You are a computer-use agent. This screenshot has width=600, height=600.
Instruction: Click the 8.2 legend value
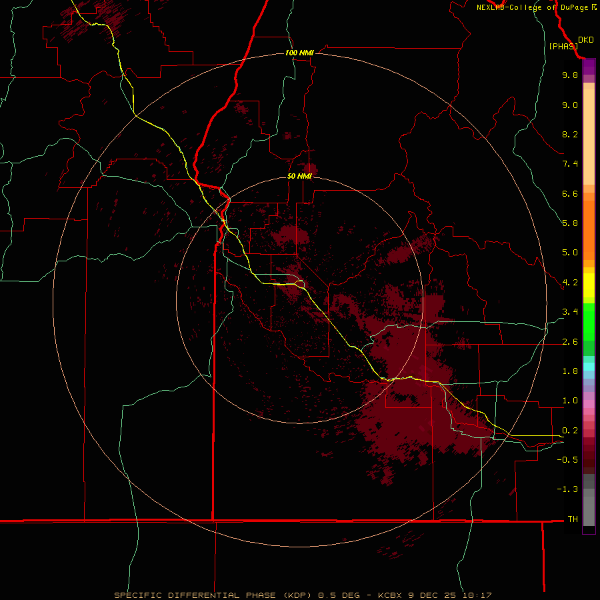(570, 134)
